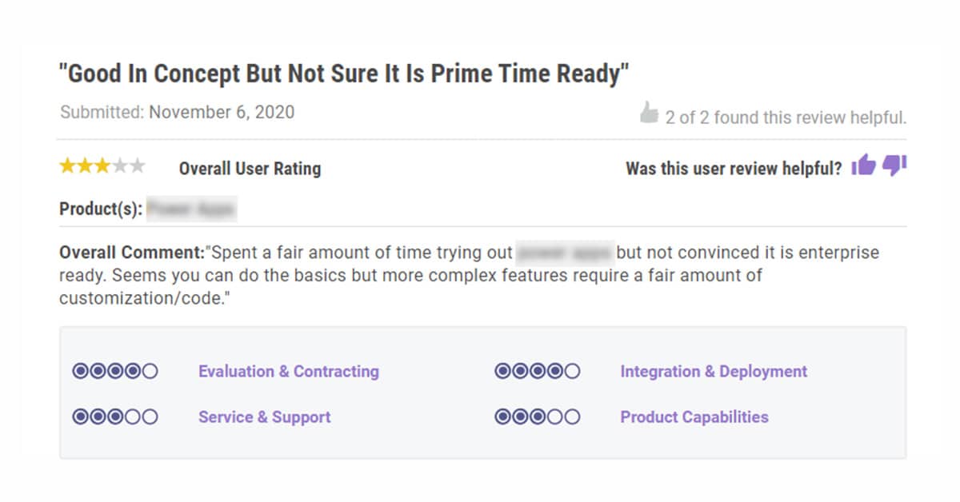The height and width of the screenshot is (502, 960).
Task: Click the "2 of 2 found this review helpful" text
Action: pos(786,118)
